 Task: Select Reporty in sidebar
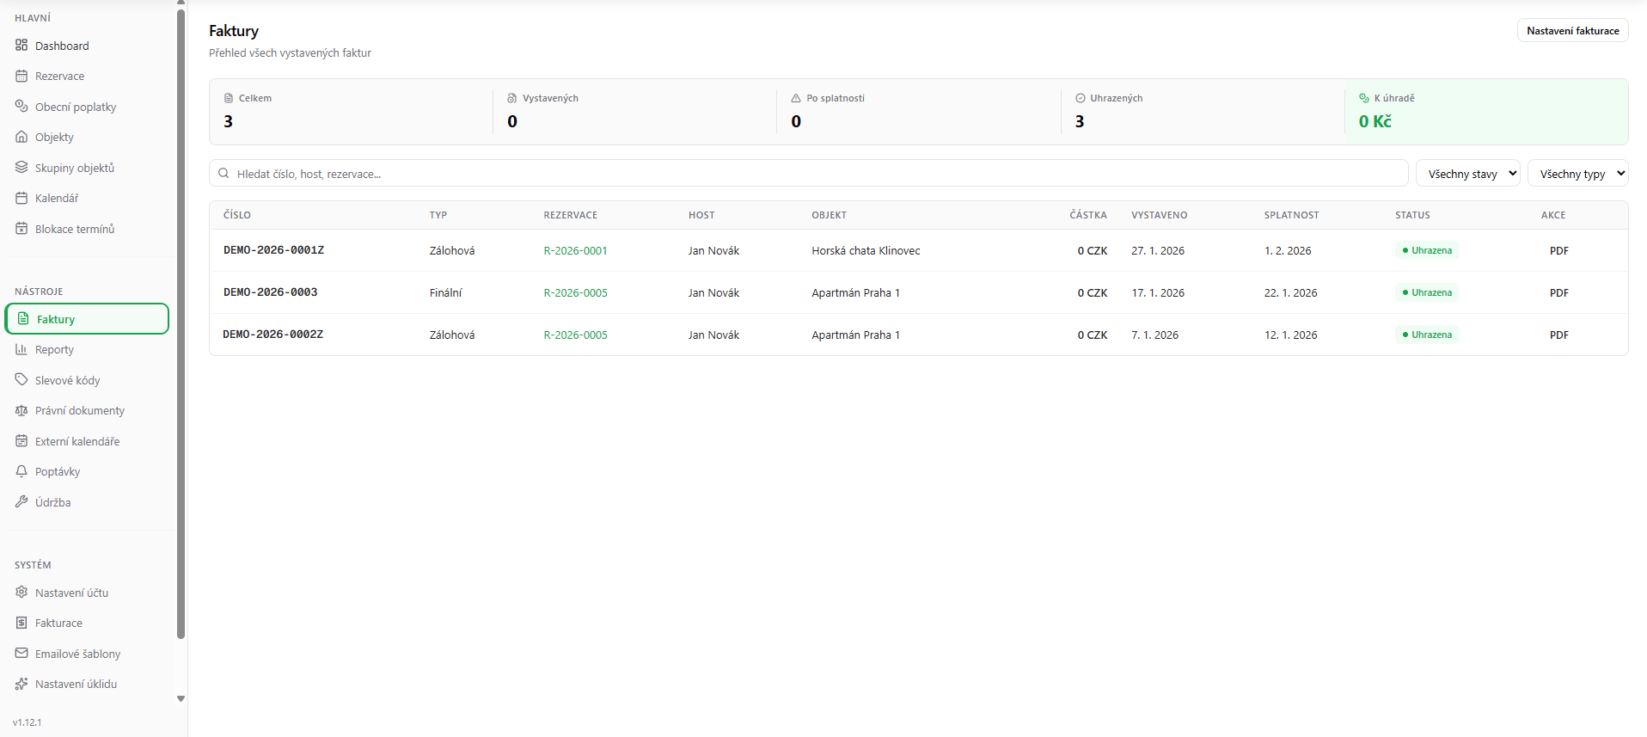click(88, 349)
